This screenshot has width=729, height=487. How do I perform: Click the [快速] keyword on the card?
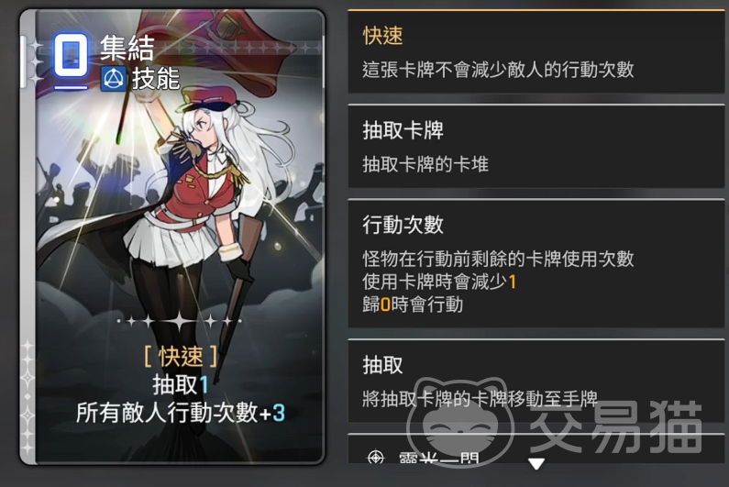[x=181, y=356]
